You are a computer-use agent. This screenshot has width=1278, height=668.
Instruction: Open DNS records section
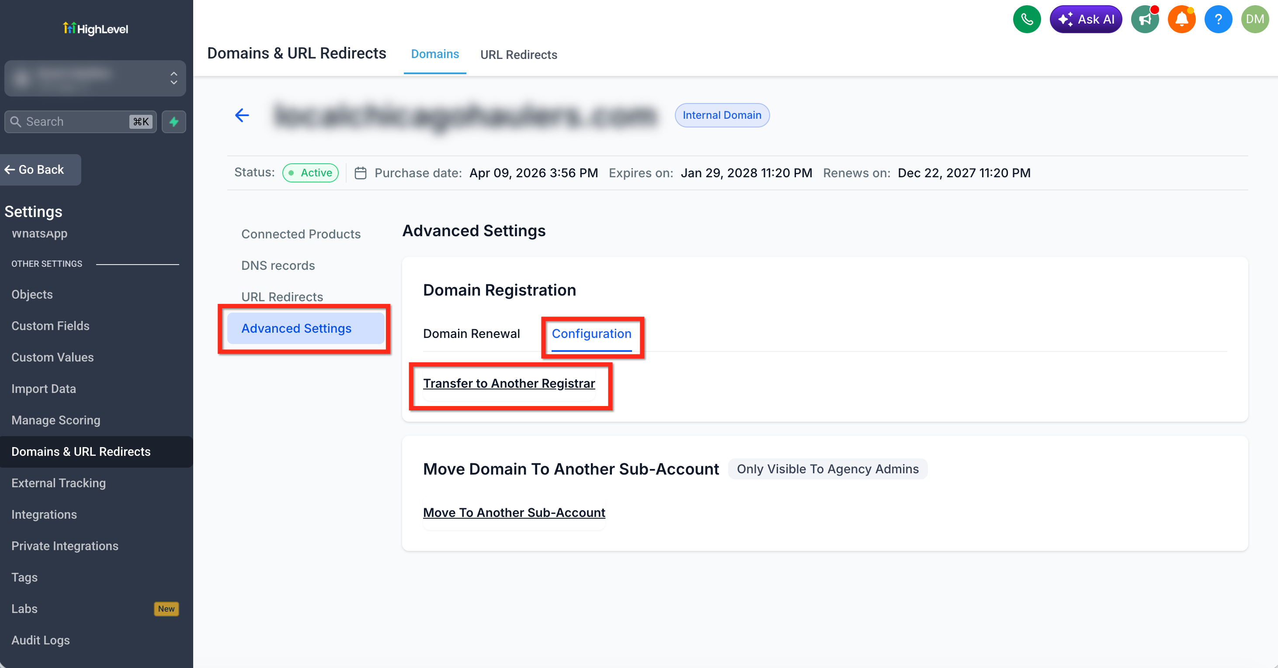(x=278, y=265)
